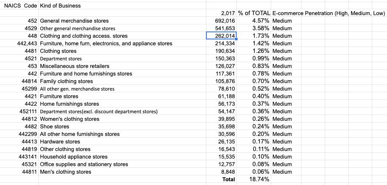Select NAICS code 448 cell
Image resolution: width=387 pixels, height=185 pixels.
19,36
